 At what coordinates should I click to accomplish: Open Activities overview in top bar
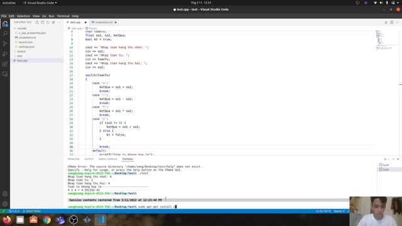pos(9,3)
